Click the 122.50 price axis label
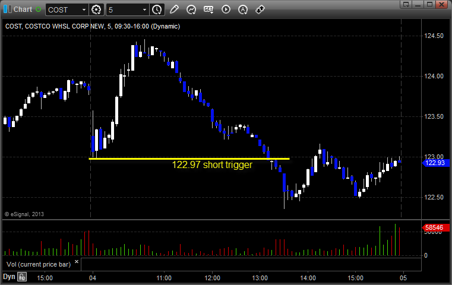This screenshot has height=285, width=452. click(434, 197)
